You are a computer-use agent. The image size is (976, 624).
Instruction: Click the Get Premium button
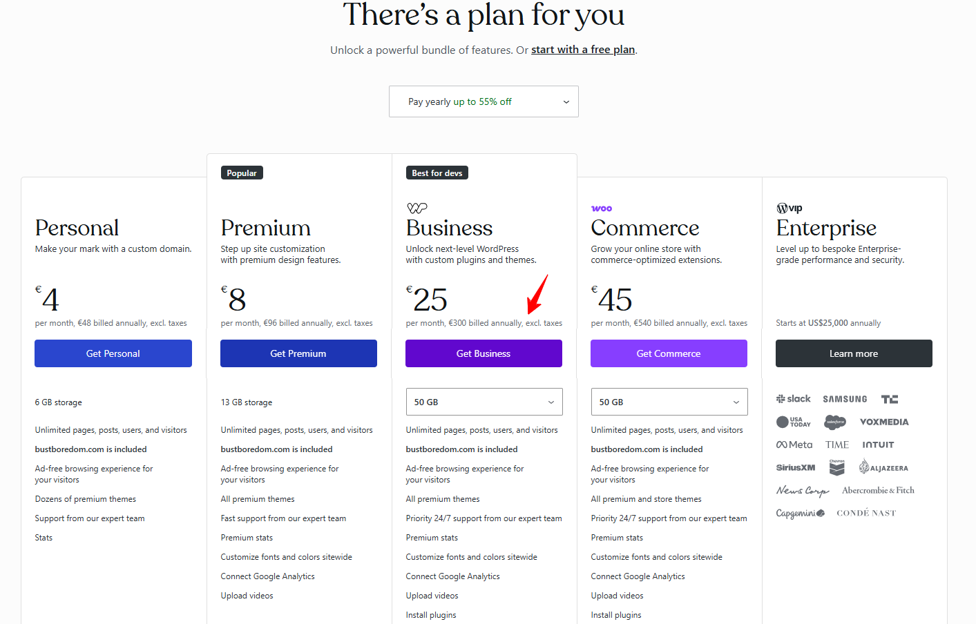click(x=298, y=353)
